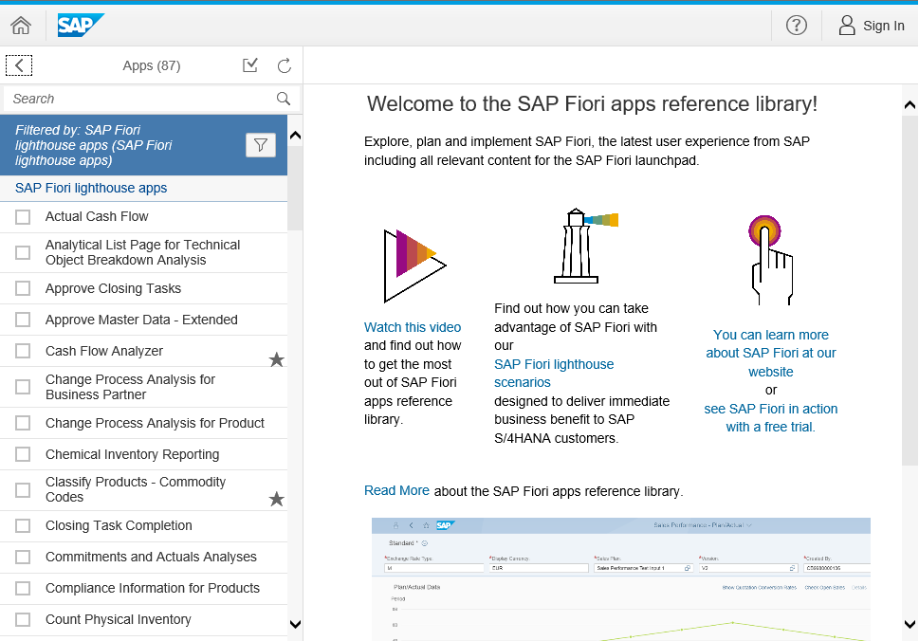This screenshot has height=641, width=919.
Task: Open the Sales Performance screenshot thumbnail
Action: (x=620, y=579)
